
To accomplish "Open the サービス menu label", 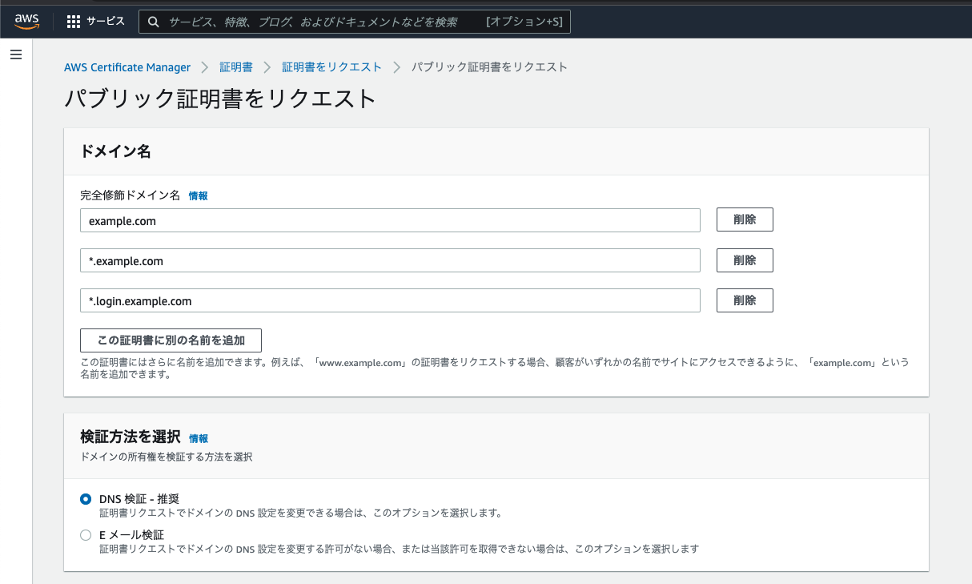I will click(106, 22).
